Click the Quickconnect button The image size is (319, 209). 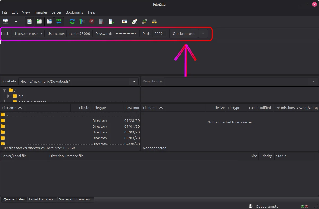(184, 34)
